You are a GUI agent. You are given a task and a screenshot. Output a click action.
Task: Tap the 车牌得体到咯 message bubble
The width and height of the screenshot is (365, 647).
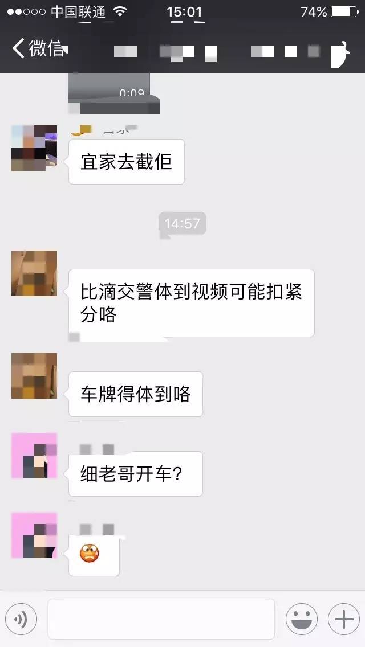(136, 394)
